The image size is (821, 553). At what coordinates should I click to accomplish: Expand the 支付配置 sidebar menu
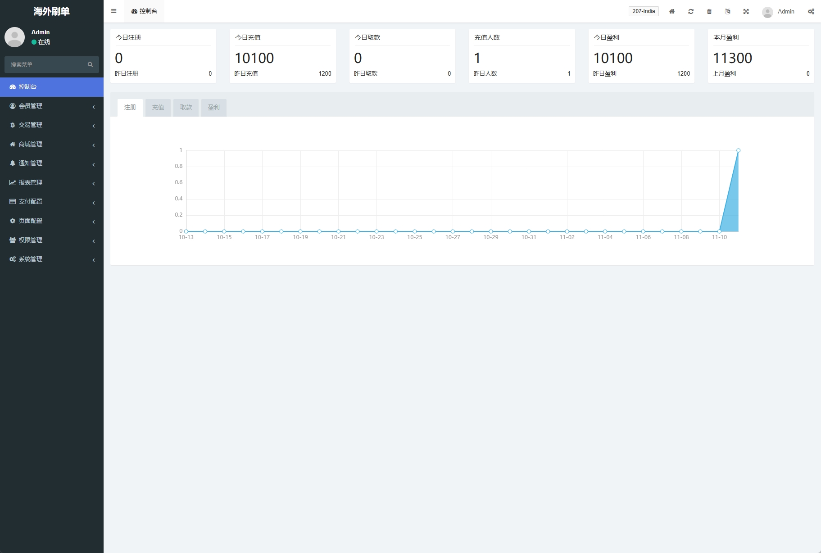point(51,201)
